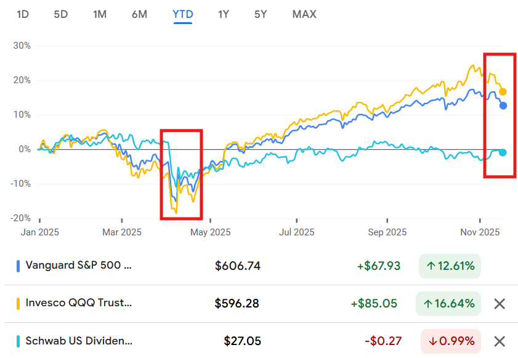
Task: Click the 12.61% gain badge
Action: pyautogui.click(x=449, y=266)
